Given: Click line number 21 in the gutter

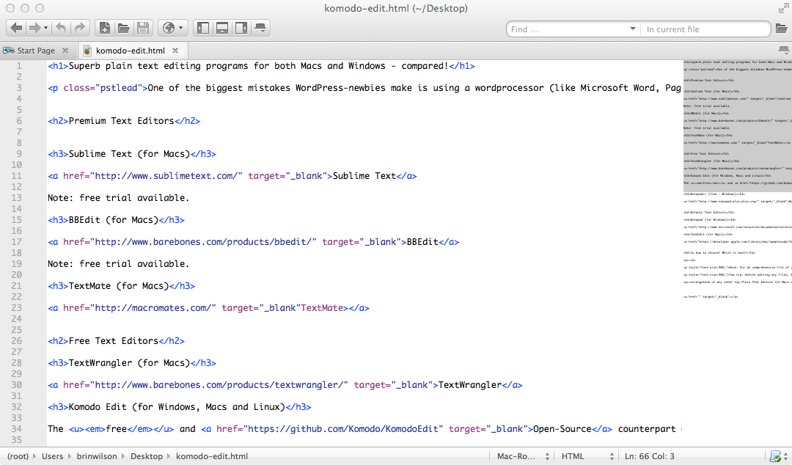Looking at the screenshot, I should [17, 285].
